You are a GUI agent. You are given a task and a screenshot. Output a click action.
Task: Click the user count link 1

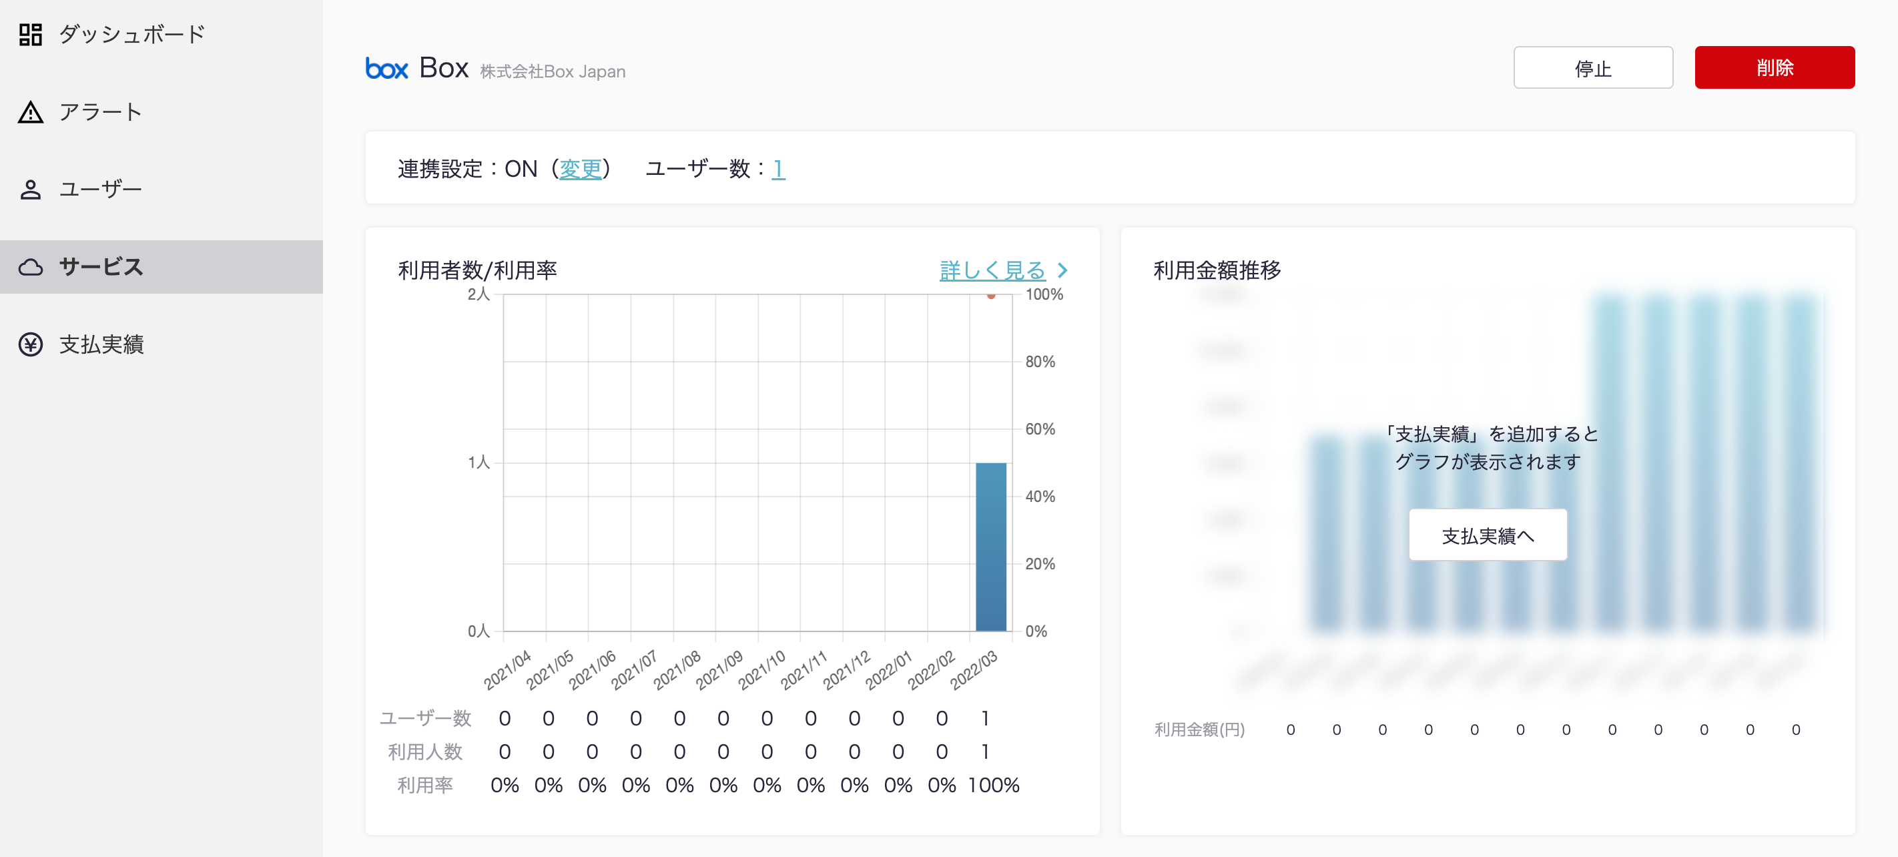coord(777,169)
